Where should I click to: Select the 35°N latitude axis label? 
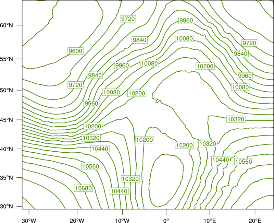(x=7, y=178)
